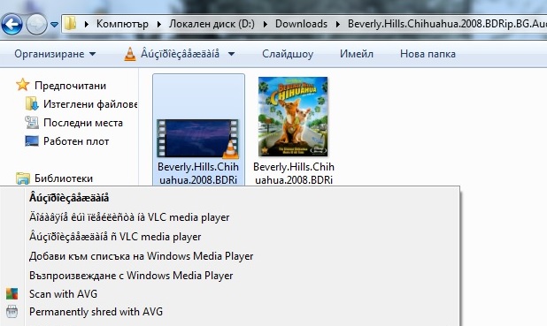Choose Добави към списъка на Windows Media Player
The image size is (547, 326).
pos(142,256)
